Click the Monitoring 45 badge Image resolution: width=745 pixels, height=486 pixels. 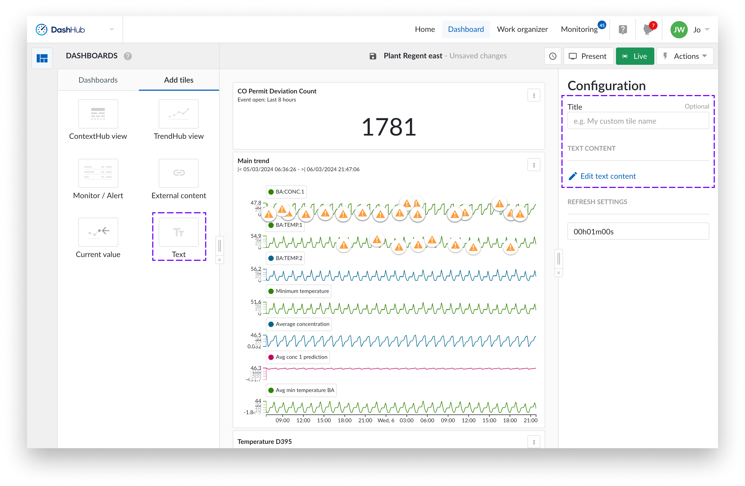tap(602, 25)
